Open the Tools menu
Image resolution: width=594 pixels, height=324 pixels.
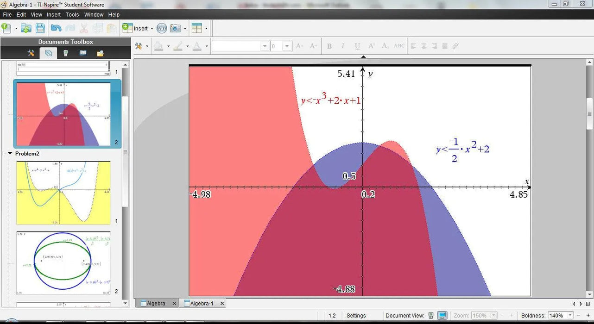(72, 15)
